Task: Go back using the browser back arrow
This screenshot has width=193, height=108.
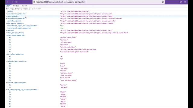Action: tap(8, 2)
